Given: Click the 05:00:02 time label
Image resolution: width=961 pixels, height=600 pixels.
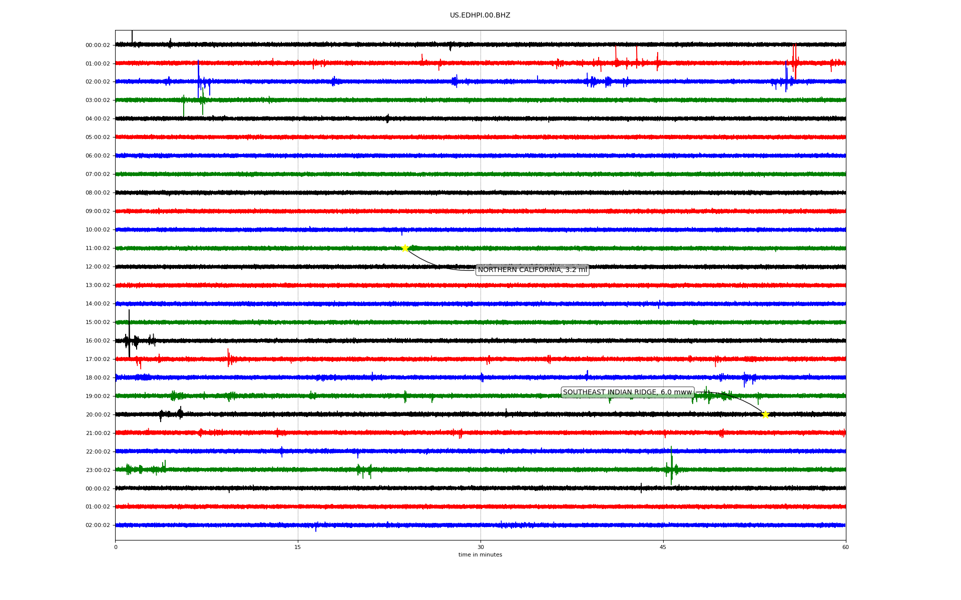Looking at the screenshot, I should tap(98, 137).
